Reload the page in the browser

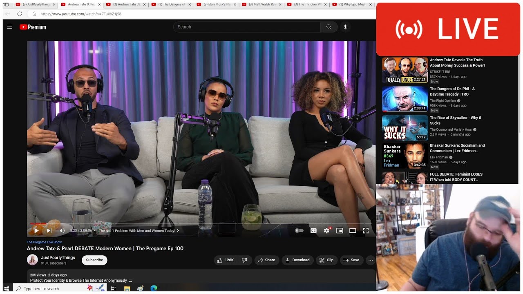20,14
